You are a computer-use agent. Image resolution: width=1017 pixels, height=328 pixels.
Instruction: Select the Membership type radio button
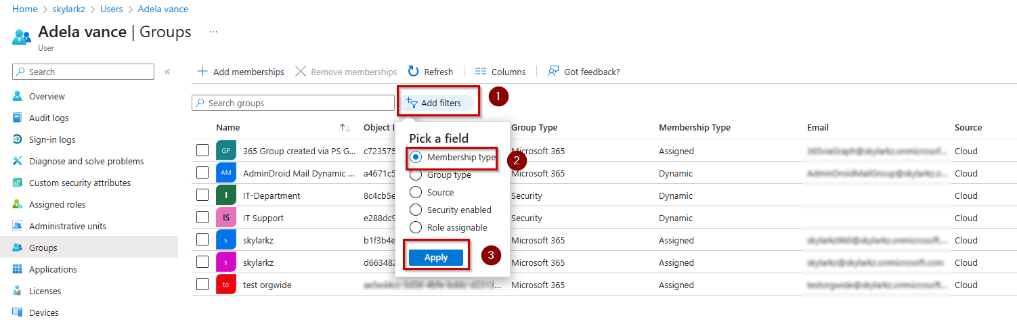tap(416, 157)
